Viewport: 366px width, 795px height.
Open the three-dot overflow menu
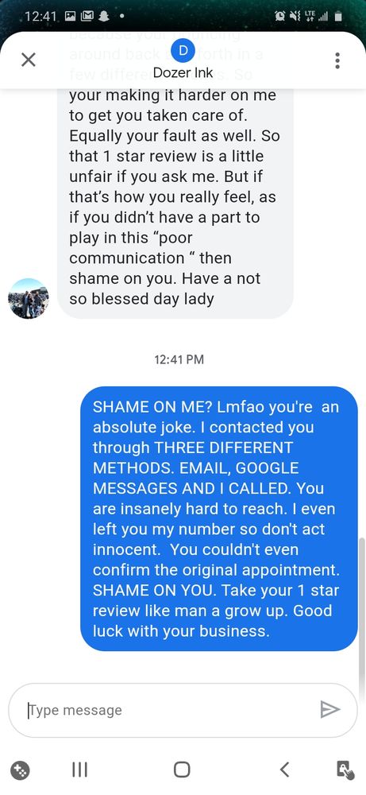tap(337, 60)
